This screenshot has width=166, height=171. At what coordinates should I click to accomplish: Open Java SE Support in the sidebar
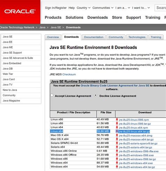(x=21, y=53)
